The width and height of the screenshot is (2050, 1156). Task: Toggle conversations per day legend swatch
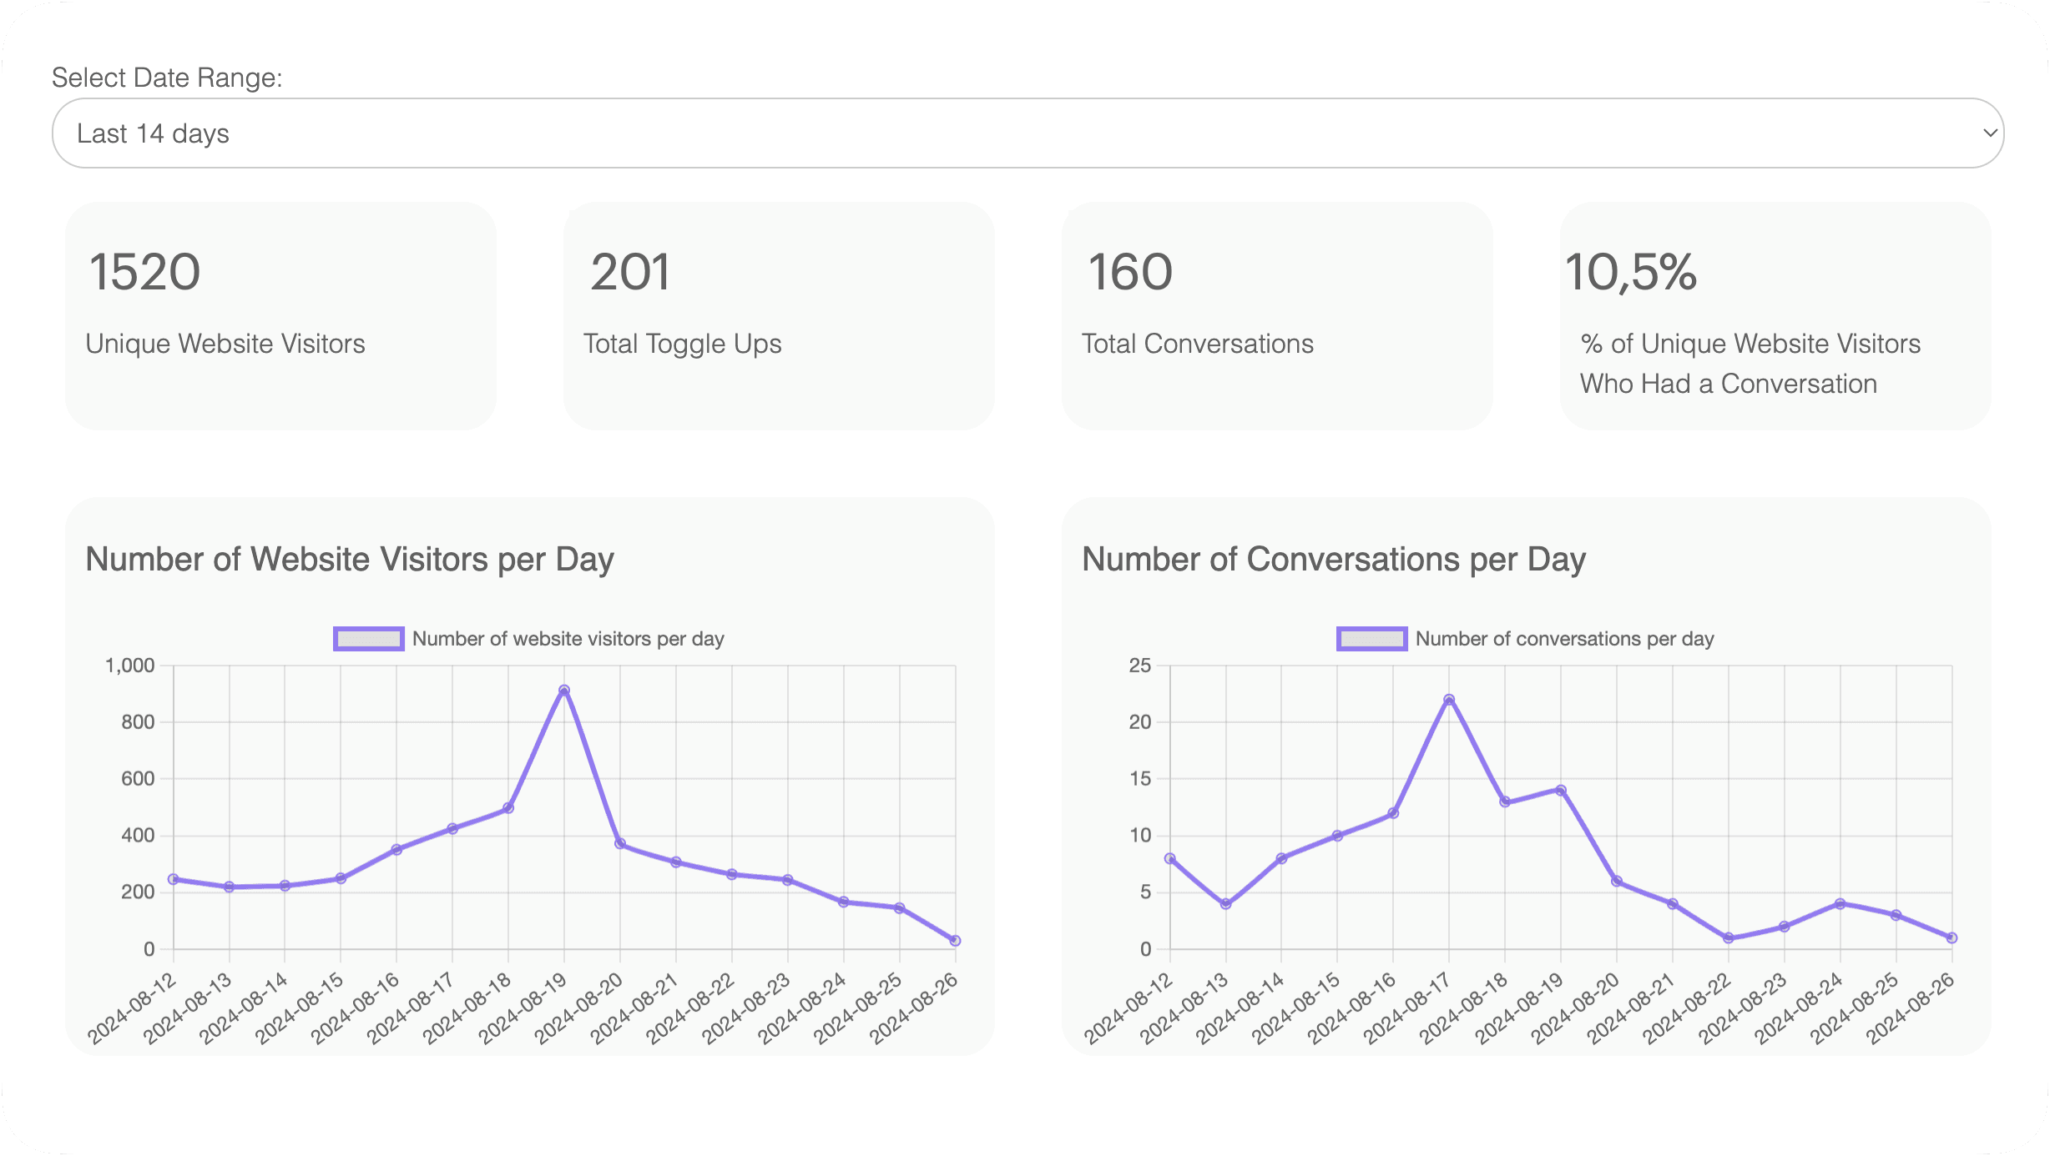point(1371,639)
